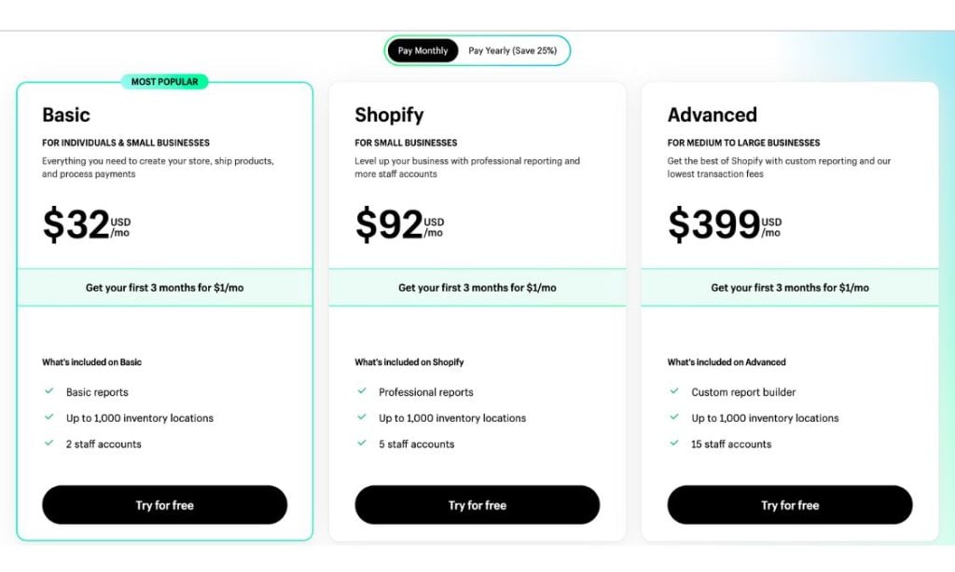955x572 pixels.
Task: Click checkmark by Advanced plan's inventory locations
Action: (x=673, y=418)
